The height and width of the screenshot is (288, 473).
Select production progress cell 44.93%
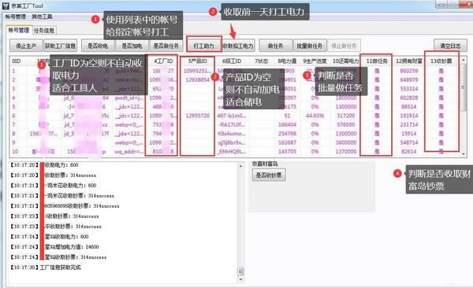click(315, 116)
